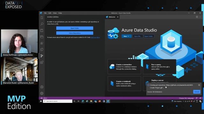Image resolution: width=204 pixels, height=114 pixels.
Task: Click Azure Data Studio taskbar icon
Action: coord(108,101)
